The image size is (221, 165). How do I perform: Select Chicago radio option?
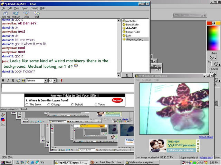click(49, 104)
